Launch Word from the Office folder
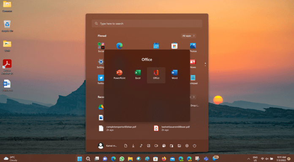Image resolution: width=294 pixels, height=162 pixels. pos(174,74)
